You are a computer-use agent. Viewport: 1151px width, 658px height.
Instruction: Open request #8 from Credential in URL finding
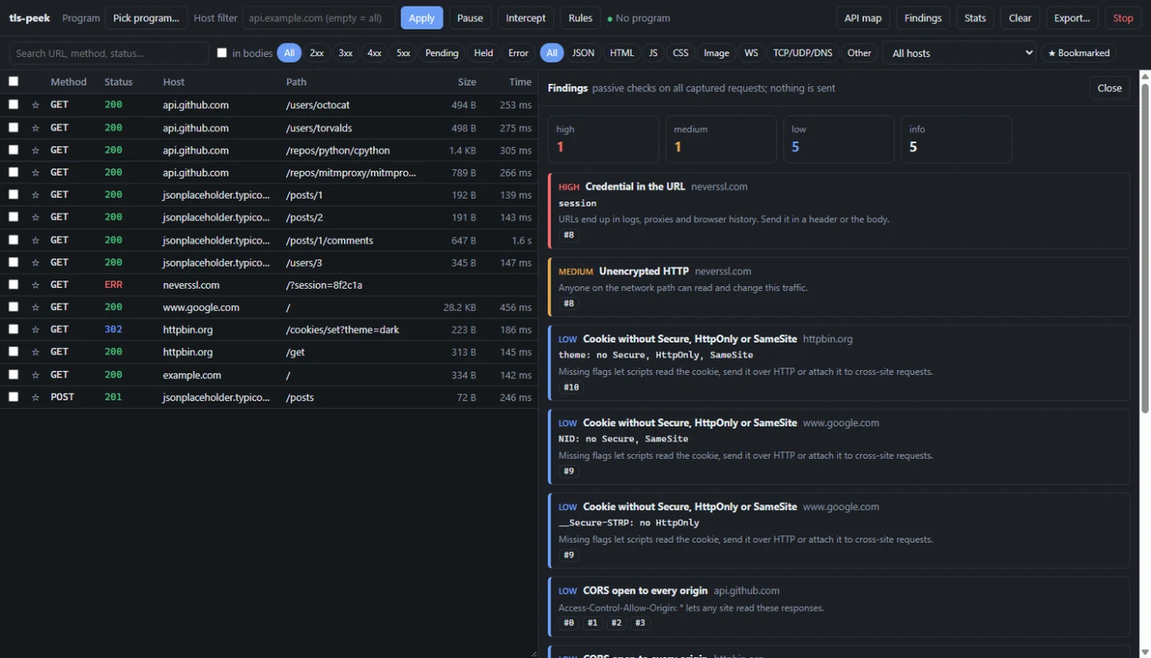point(569,235)
